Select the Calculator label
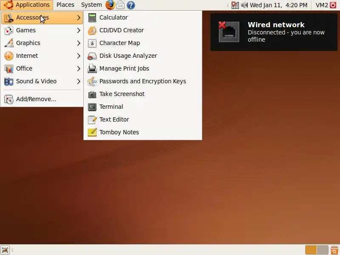 (113, 17)
